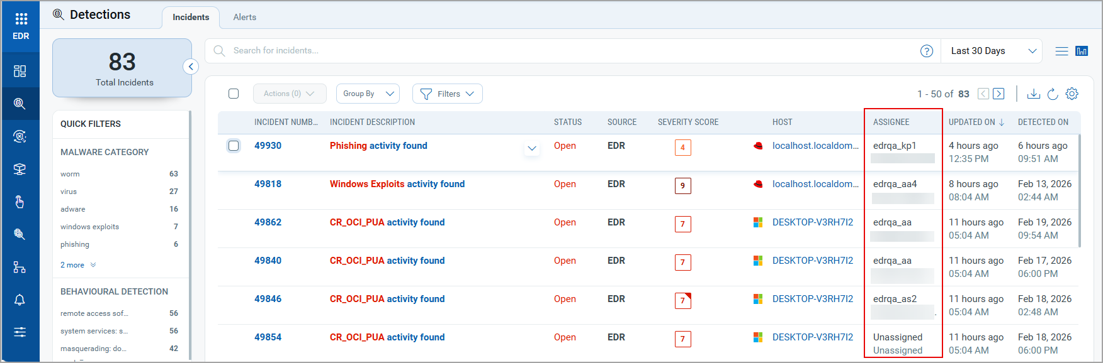The width and height of the screenshot is (1103, 363).
Task: Expand 2 more malware categories
Action: (x=78, y=265)
